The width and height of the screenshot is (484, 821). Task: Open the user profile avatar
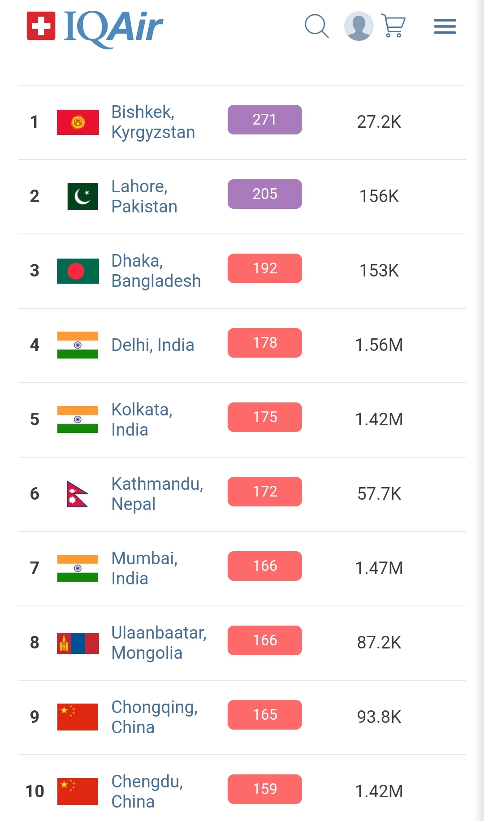point(359,26)
